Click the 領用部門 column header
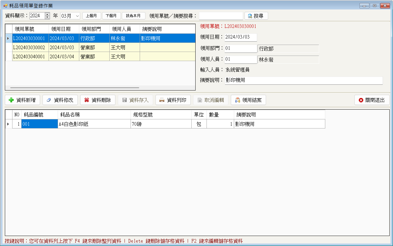 [x=94, y=29]
